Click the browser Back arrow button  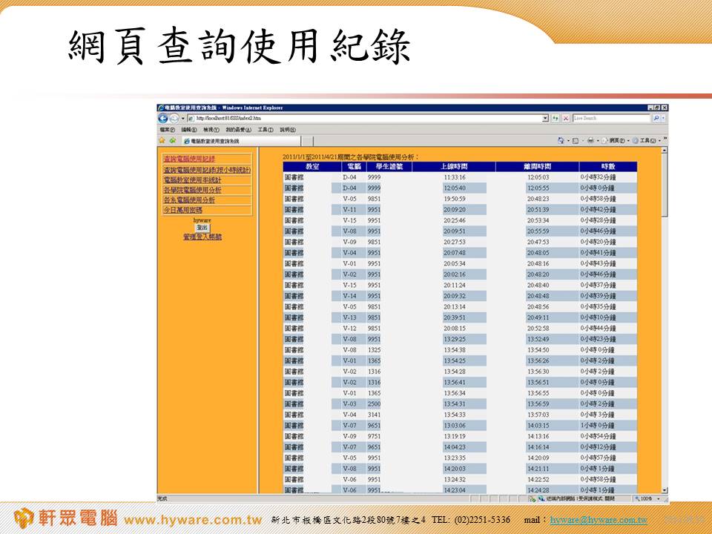163,119
